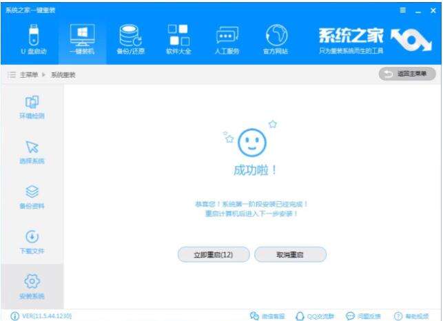Click the restart computer instruction text
This screenshot has height=321, width=443.
coord(251,214)
